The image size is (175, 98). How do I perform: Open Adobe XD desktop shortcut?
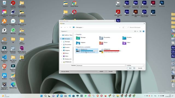22,50
